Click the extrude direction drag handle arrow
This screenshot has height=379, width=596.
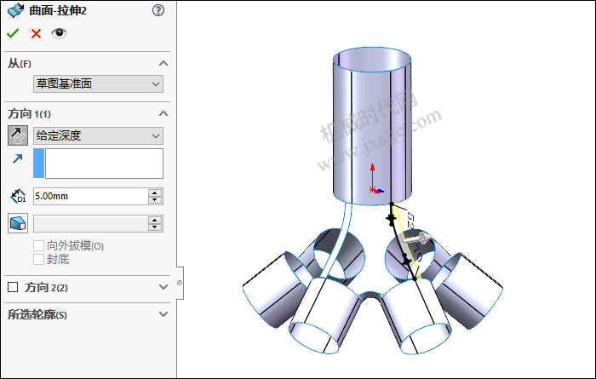(x=417, y=239)
